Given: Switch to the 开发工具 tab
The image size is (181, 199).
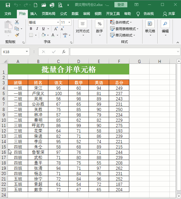Looking at the screenshot, I should (x=113, y=14).
